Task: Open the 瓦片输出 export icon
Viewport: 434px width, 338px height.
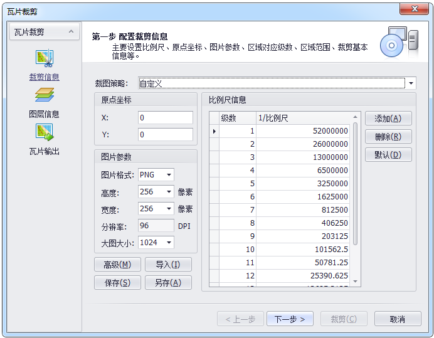Action: (44, 132)
